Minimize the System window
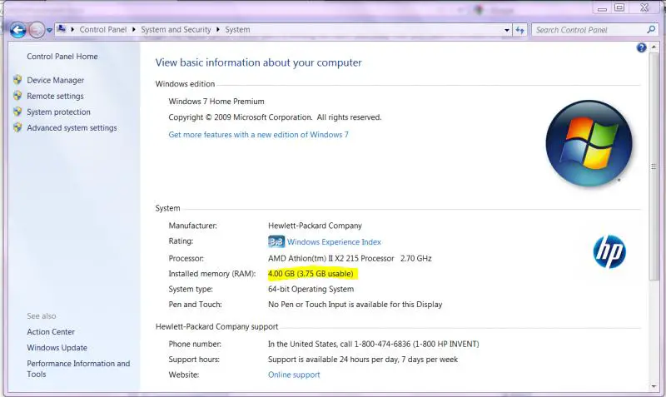Image resolution: width=666 pixels, height=397 pixels. click(x=602, y=8)
